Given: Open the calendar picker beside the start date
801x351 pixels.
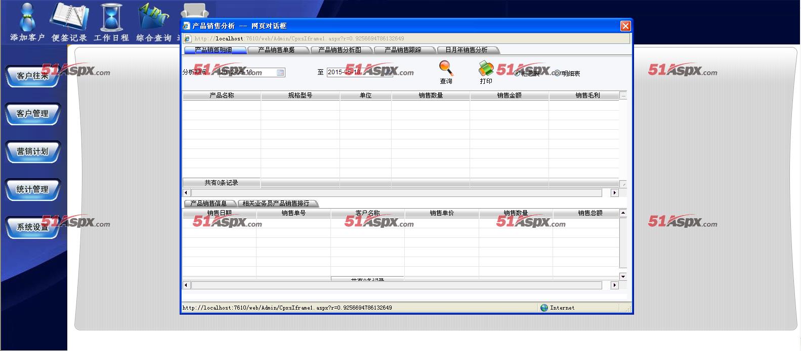Looking at the screenshot, I should tap(280, 73).
